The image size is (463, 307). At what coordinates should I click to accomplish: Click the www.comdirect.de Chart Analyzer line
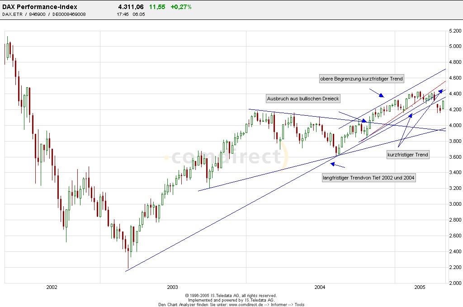coord(231,305)
